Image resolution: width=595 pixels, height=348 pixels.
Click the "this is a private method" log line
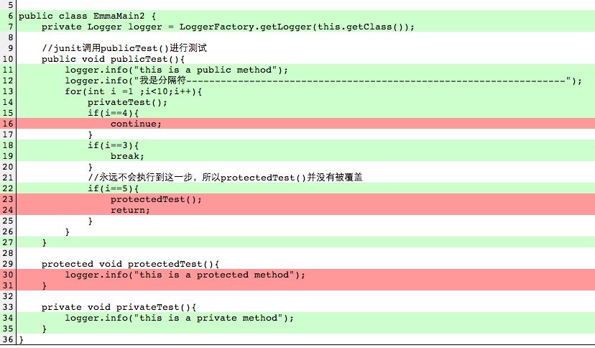(x=179, y=318)
